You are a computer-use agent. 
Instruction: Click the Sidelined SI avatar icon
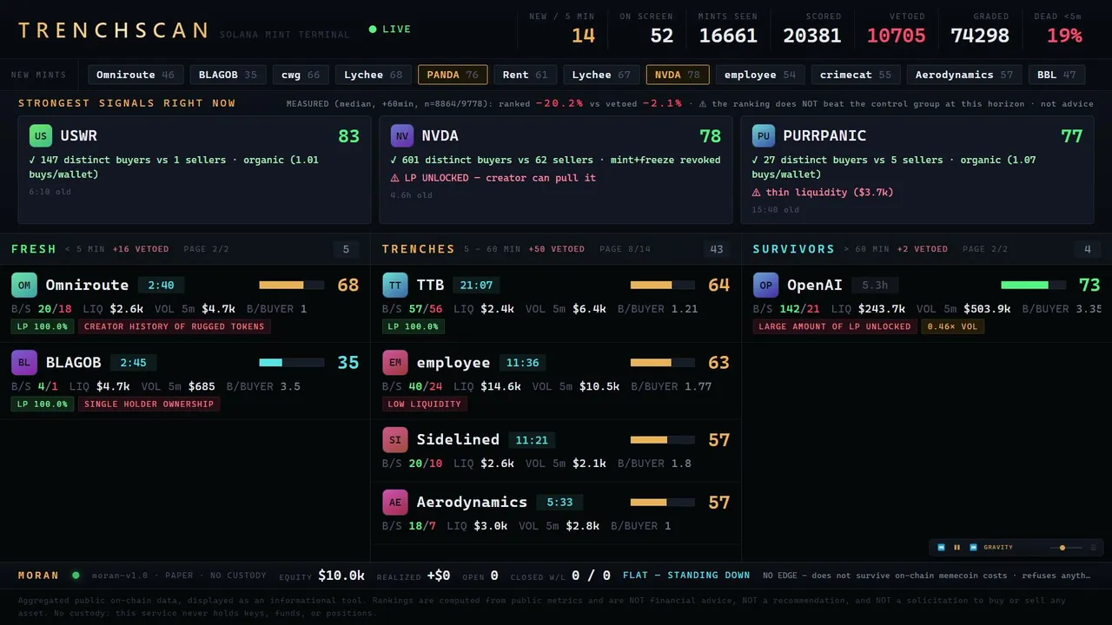click(x=395, y=439)
